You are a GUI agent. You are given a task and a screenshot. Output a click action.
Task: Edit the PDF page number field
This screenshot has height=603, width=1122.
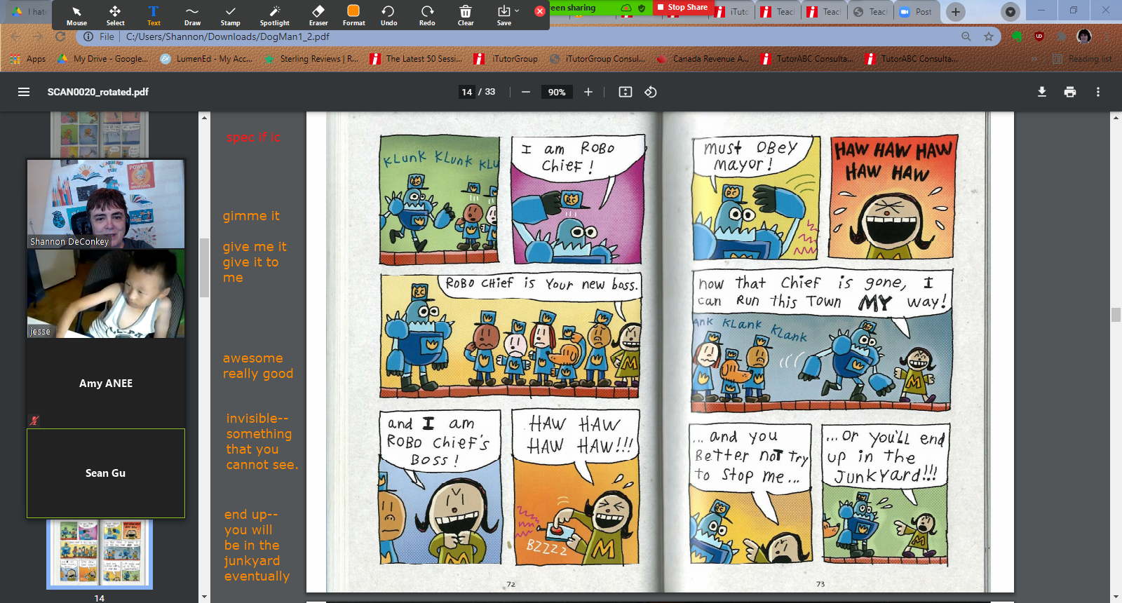[467, 92]
